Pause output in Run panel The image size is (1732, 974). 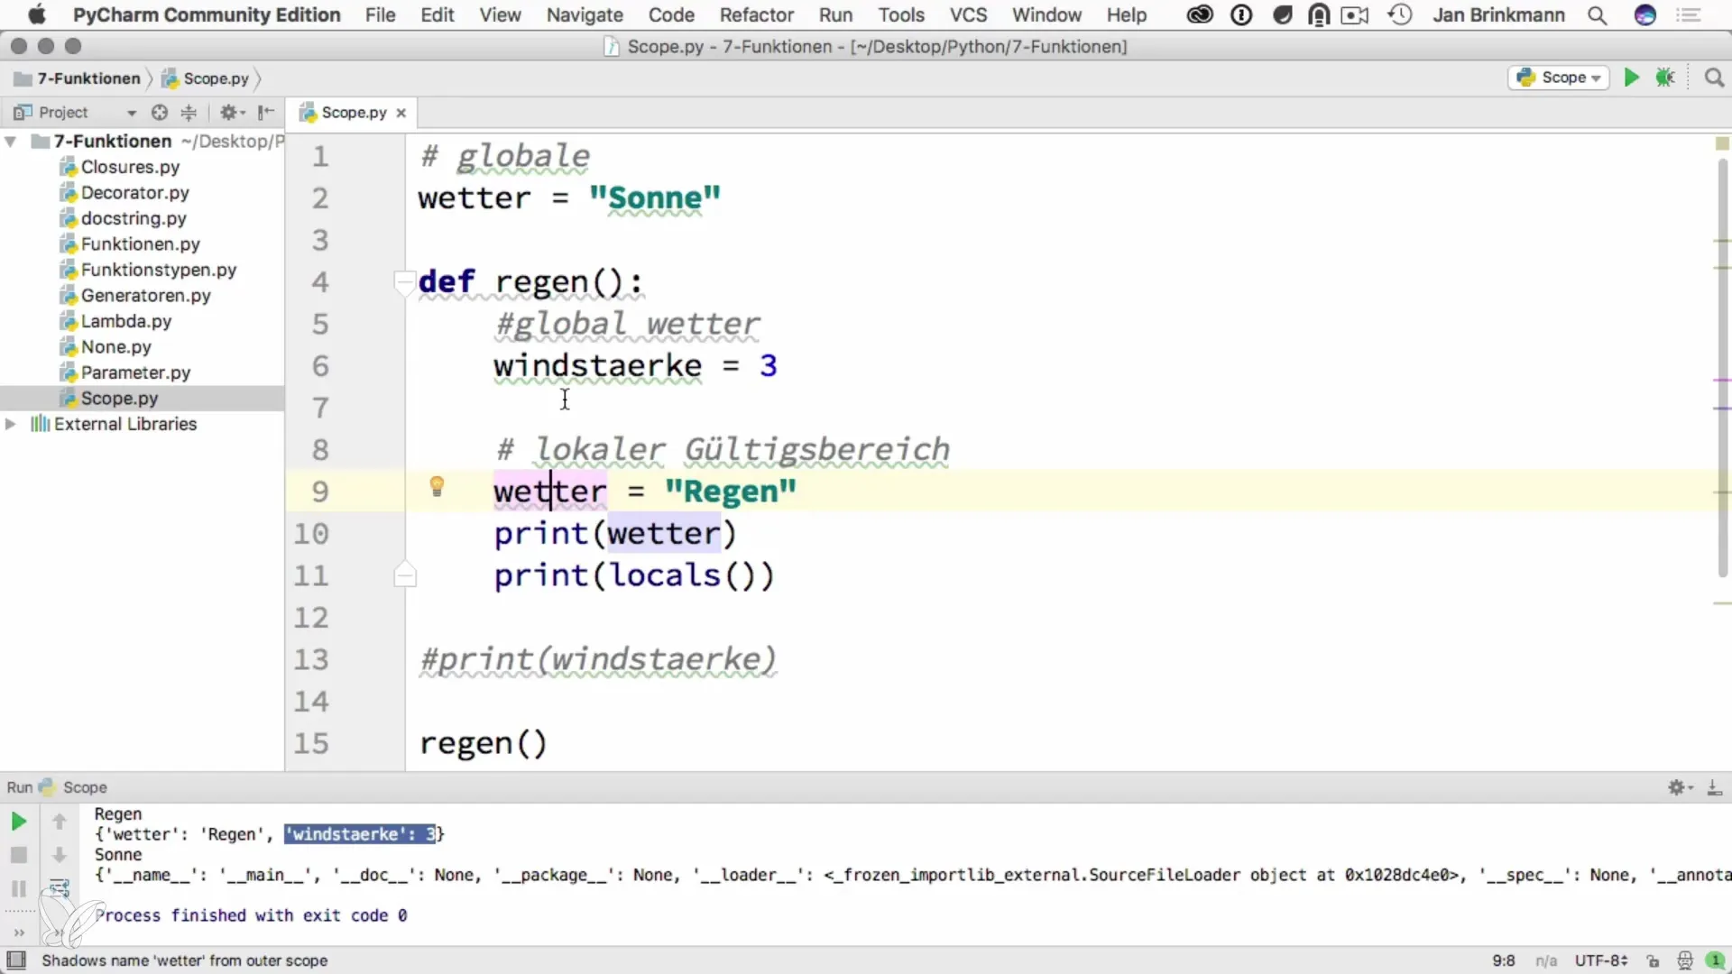pos(18,889)
